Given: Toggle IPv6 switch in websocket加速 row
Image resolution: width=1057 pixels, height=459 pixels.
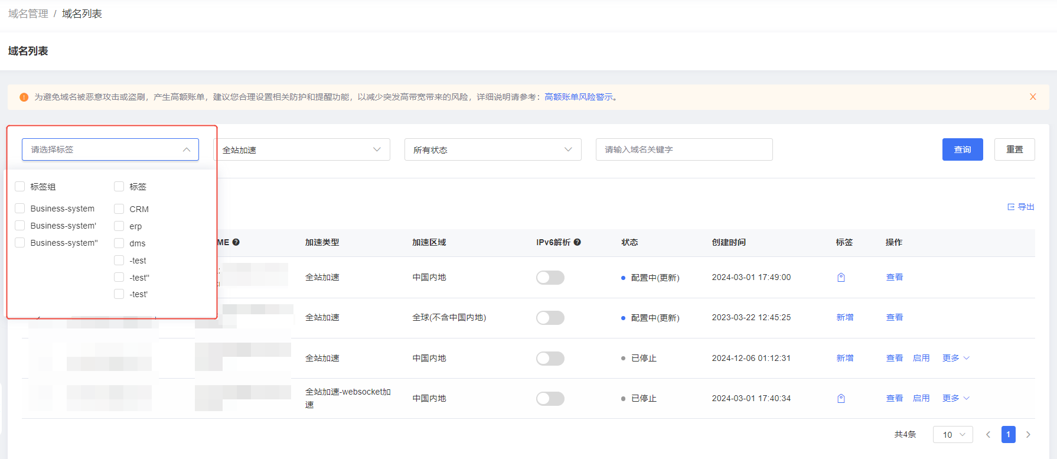Looking at the screenshot, I should click(x=550, y=399).
